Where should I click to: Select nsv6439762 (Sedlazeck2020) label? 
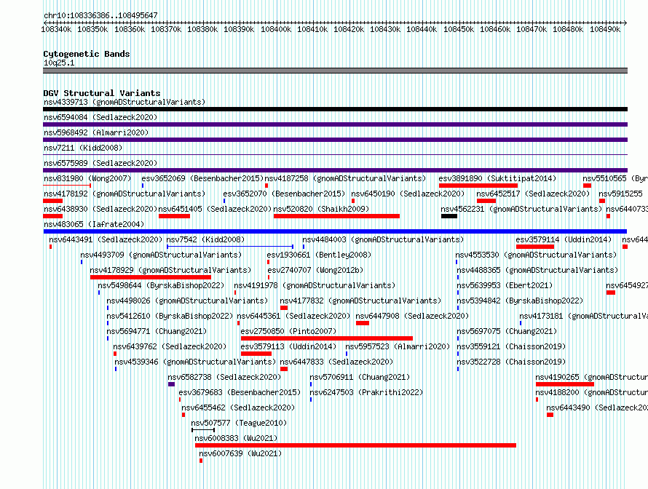(x=170, y=346)
